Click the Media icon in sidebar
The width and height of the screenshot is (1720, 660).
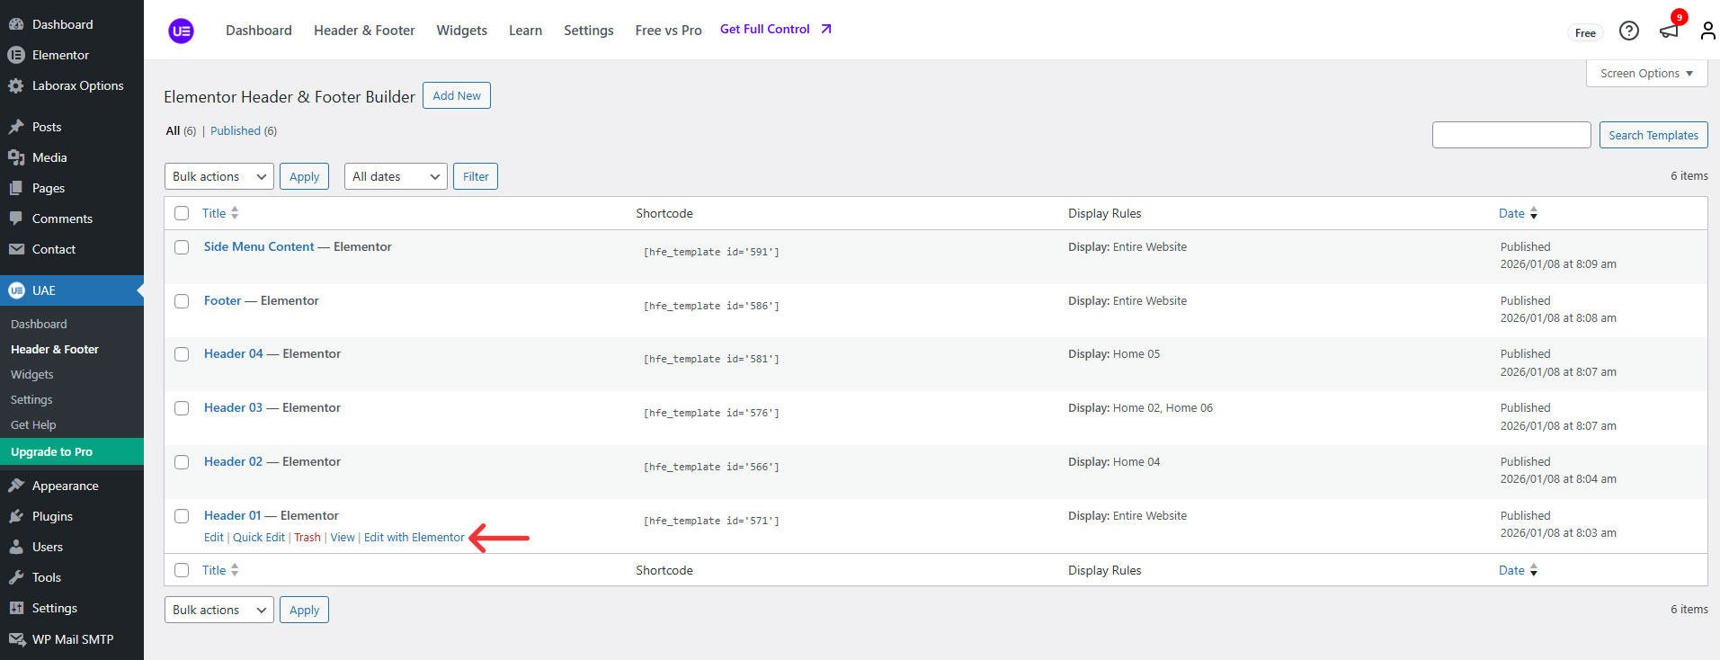pyautogui.click(x=16, y=157)
